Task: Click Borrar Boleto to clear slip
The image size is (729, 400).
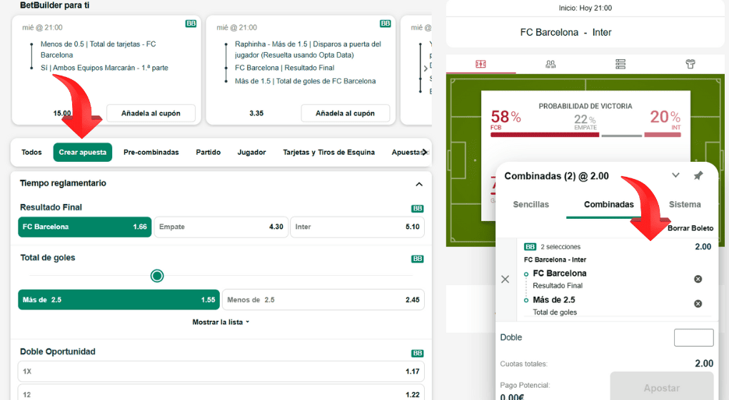Action: [x=690, y=228]
